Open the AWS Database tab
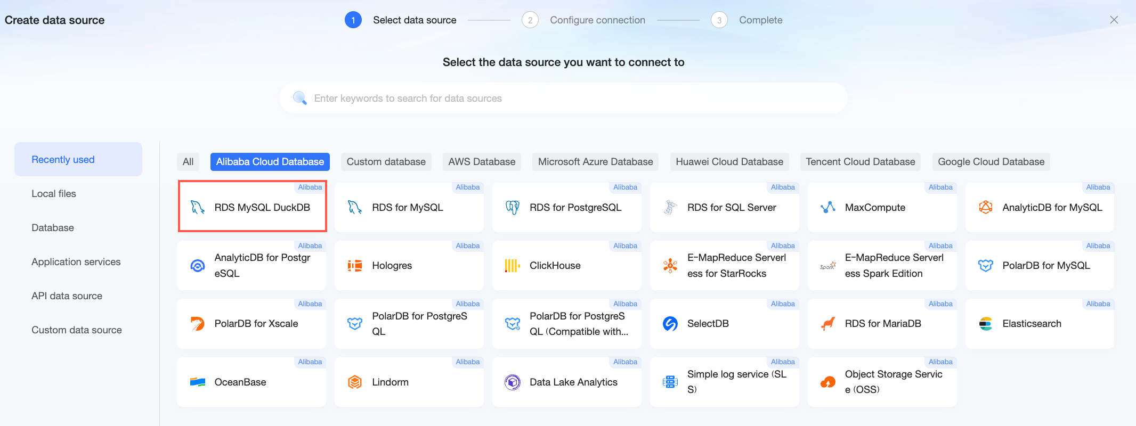The image size is (1136, 426). (482, 162)
